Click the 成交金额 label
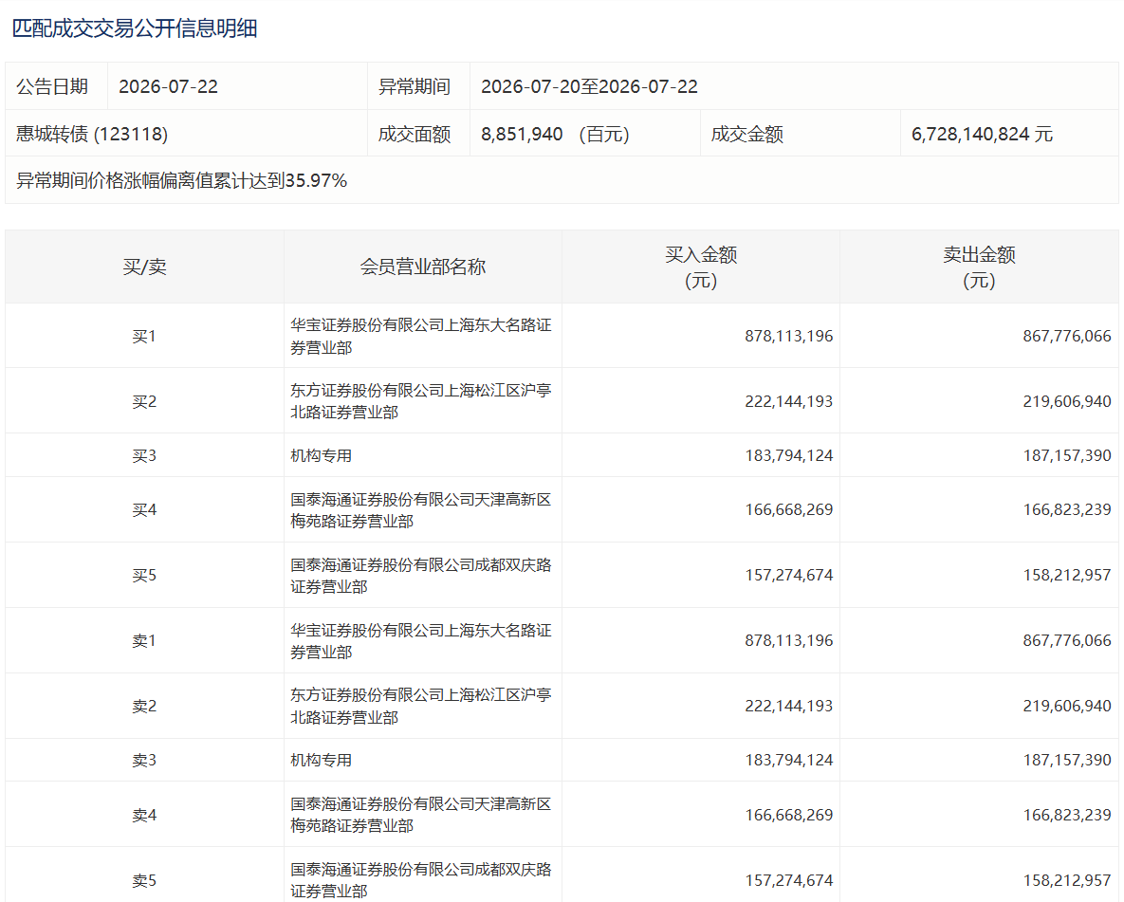Image resolution: width=1124 pixels, height=902 pixels. [746, 134]
